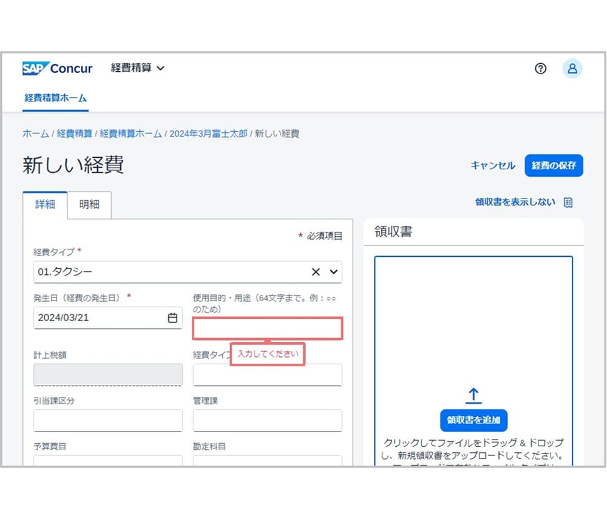Viewport: 607px width, 519px height.
Task: Open the help question mark icon
Action: pos(540,69)
